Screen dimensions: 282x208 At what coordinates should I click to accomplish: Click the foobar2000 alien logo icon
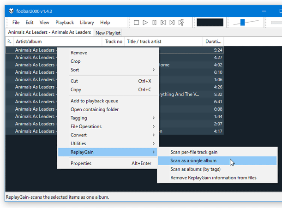[x=12, y=11]
